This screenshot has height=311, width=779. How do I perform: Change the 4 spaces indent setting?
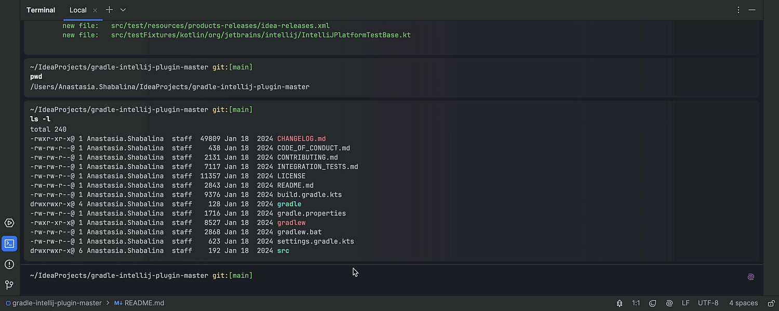click(743, 303)
